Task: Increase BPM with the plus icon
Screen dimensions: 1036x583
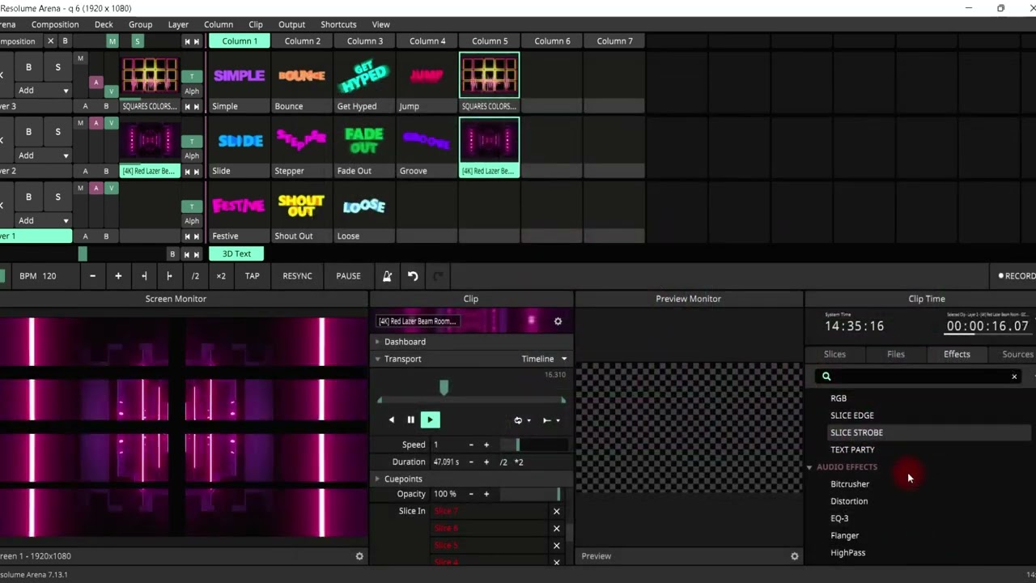Action: pyautogui.click(x=118, y=276)
